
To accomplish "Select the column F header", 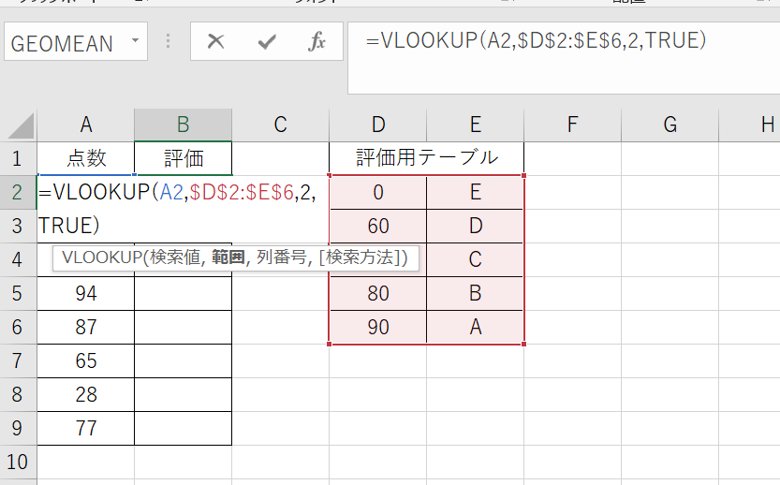I will [572, 125].
